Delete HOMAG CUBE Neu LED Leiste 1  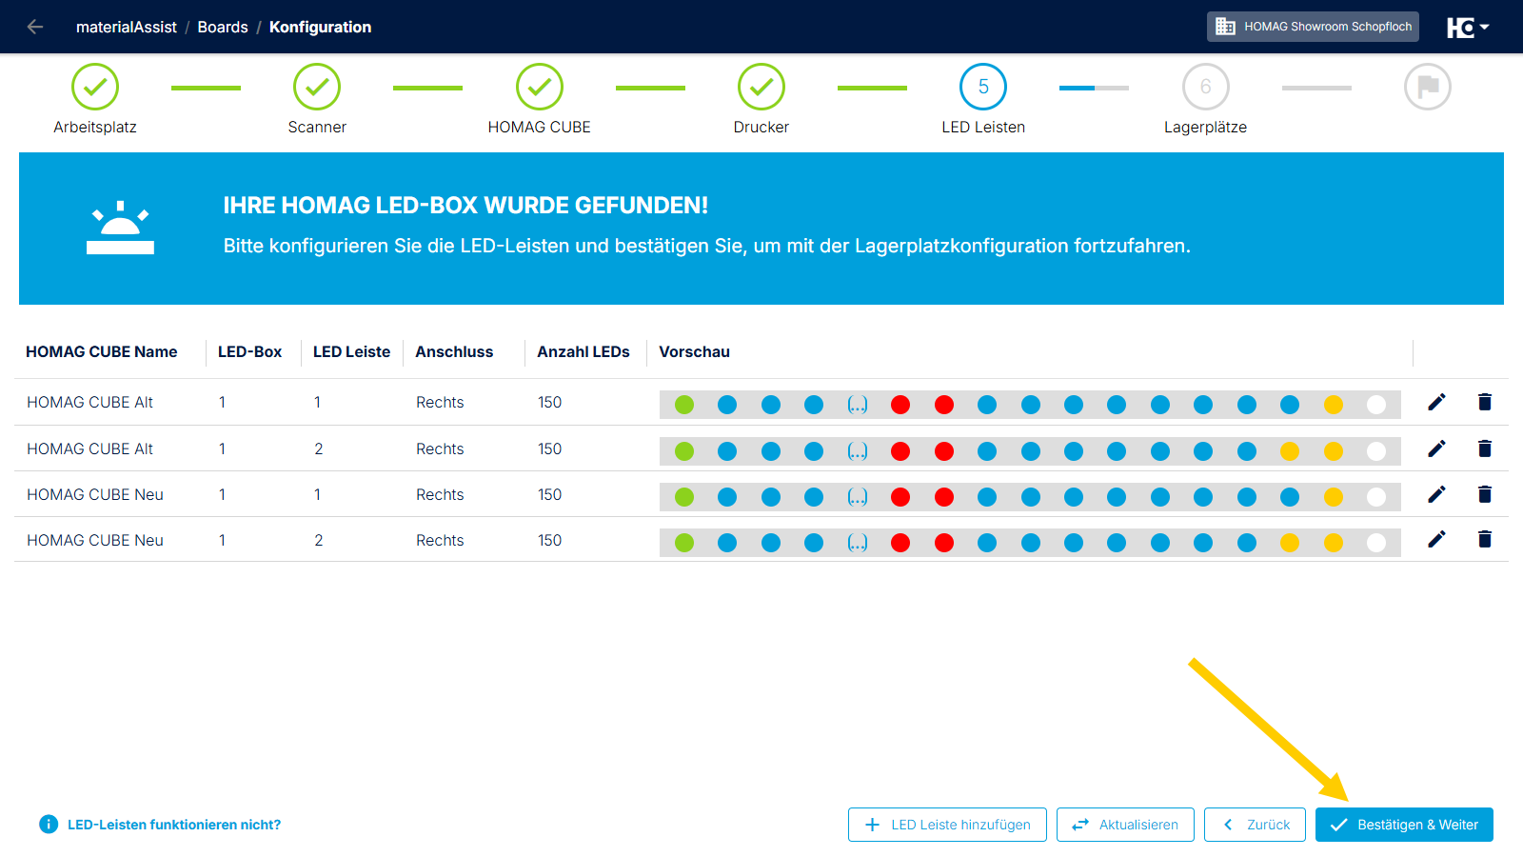point(1484,493)
